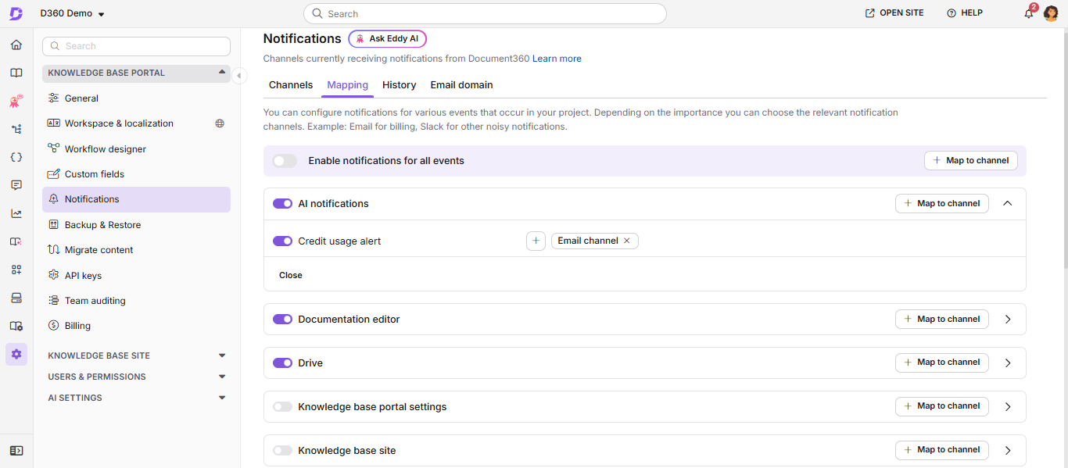Click the Ask Eddy AI button
The height and width of the screenshot is (468, 1068).
point(388,39)
